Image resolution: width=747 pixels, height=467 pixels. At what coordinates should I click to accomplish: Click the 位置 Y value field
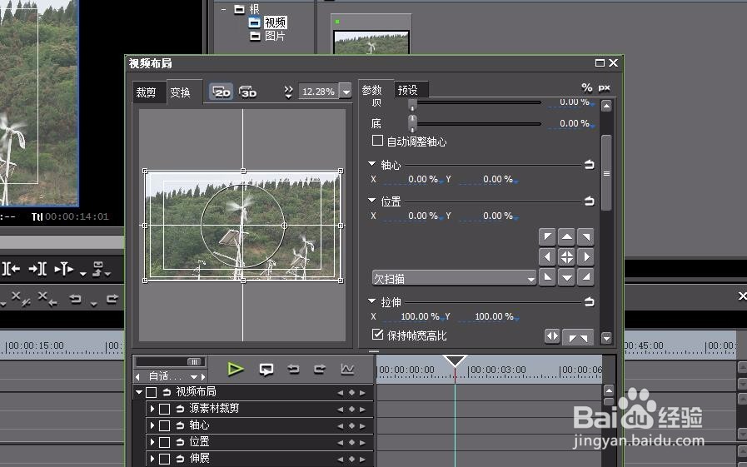pos(497,216)
